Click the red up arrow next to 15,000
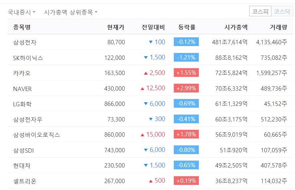Image resolution: width=295 pixels, height=190 pixels. [142, 135]
